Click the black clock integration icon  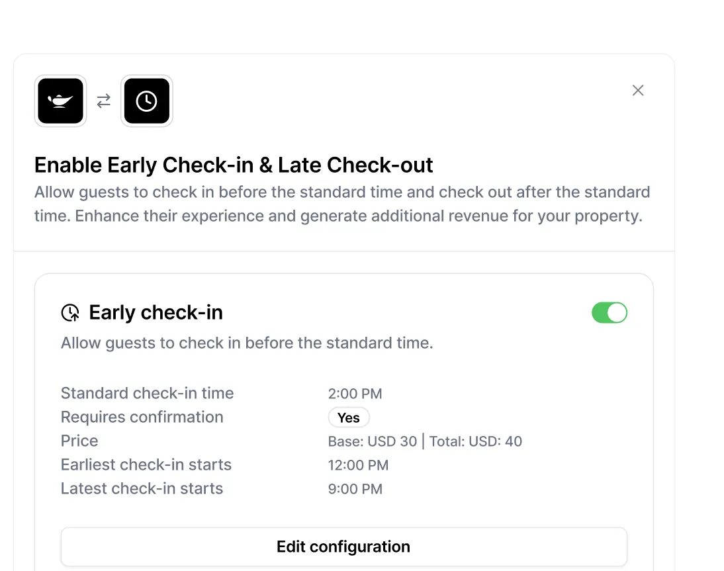(146, 101)
